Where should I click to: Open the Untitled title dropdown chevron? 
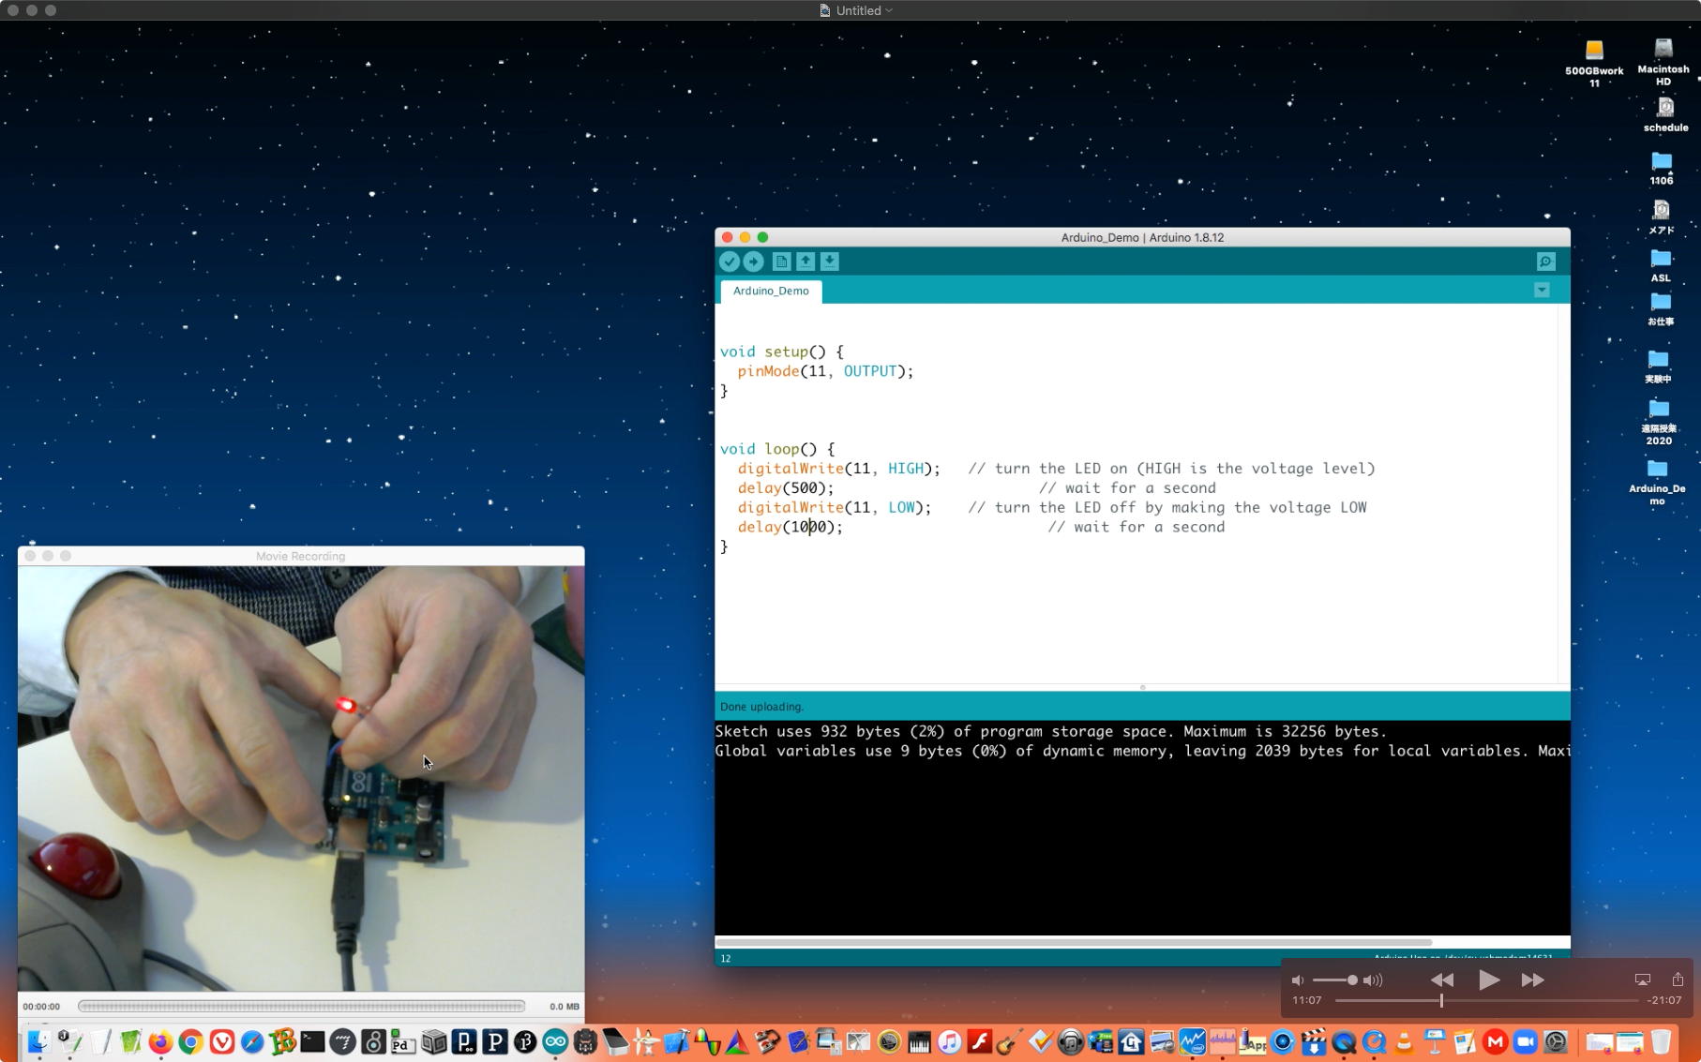tap(889, 10)
